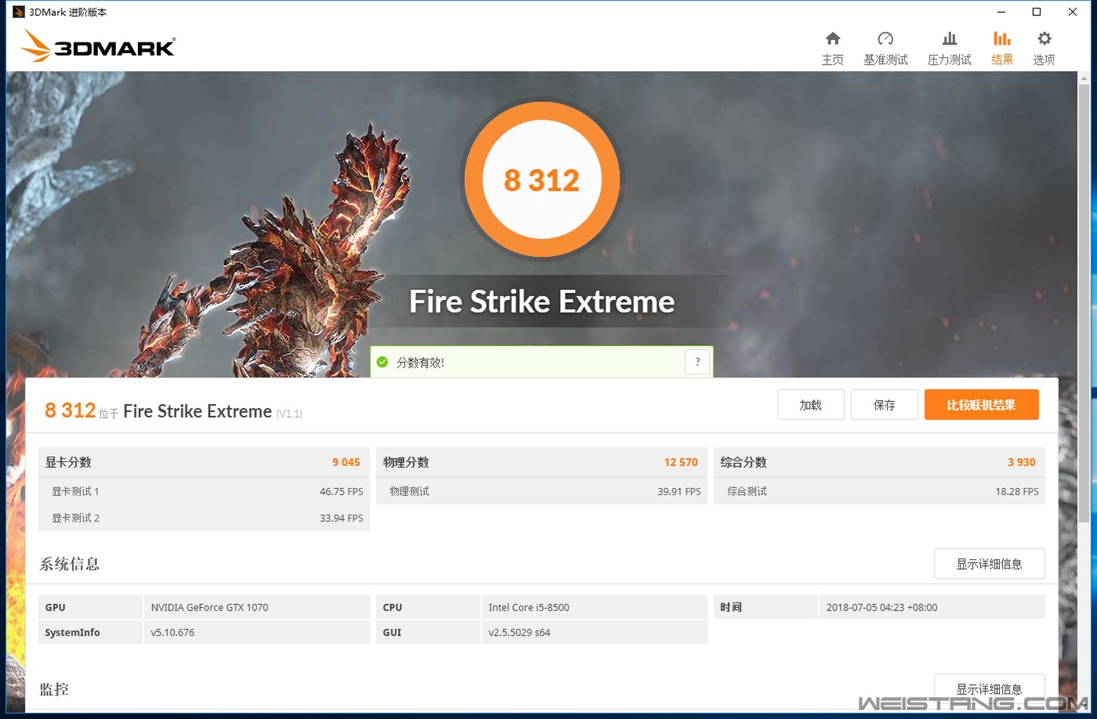1097x719 pixels.
Task: Click the 保存 save button
Action: [885, 405]
